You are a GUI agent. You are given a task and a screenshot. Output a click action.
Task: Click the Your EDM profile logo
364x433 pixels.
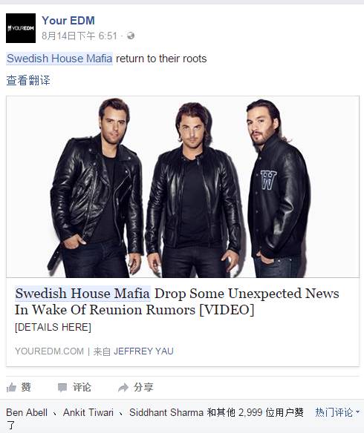point(21,28)
